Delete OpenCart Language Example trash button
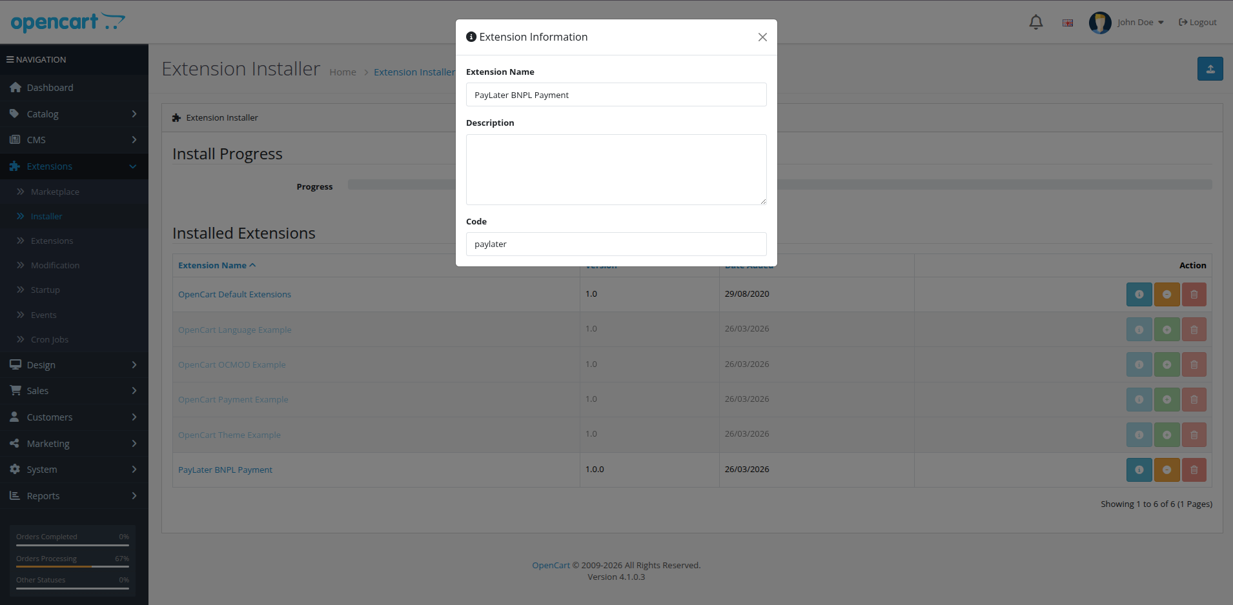Screen dimensions: 1233x605 point(1194,330)
